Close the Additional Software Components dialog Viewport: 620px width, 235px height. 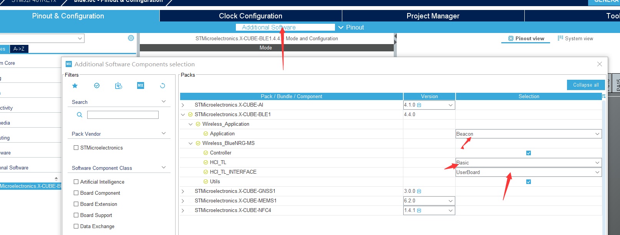coord(600,64)
